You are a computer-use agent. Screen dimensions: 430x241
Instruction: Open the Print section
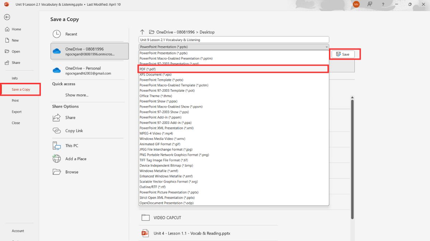coord(15,100)
